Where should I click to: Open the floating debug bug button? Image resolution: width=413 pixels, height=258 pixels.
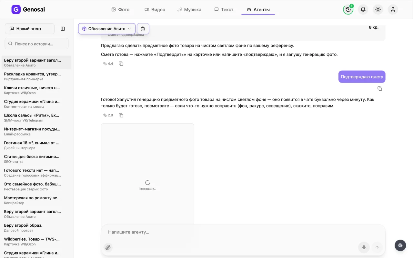(x=400, y=245)
